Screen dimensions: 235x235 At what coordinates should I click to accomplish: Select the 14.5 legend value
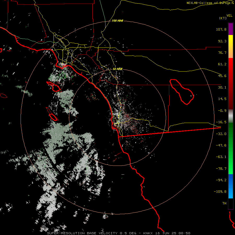[x=222, y=99]
